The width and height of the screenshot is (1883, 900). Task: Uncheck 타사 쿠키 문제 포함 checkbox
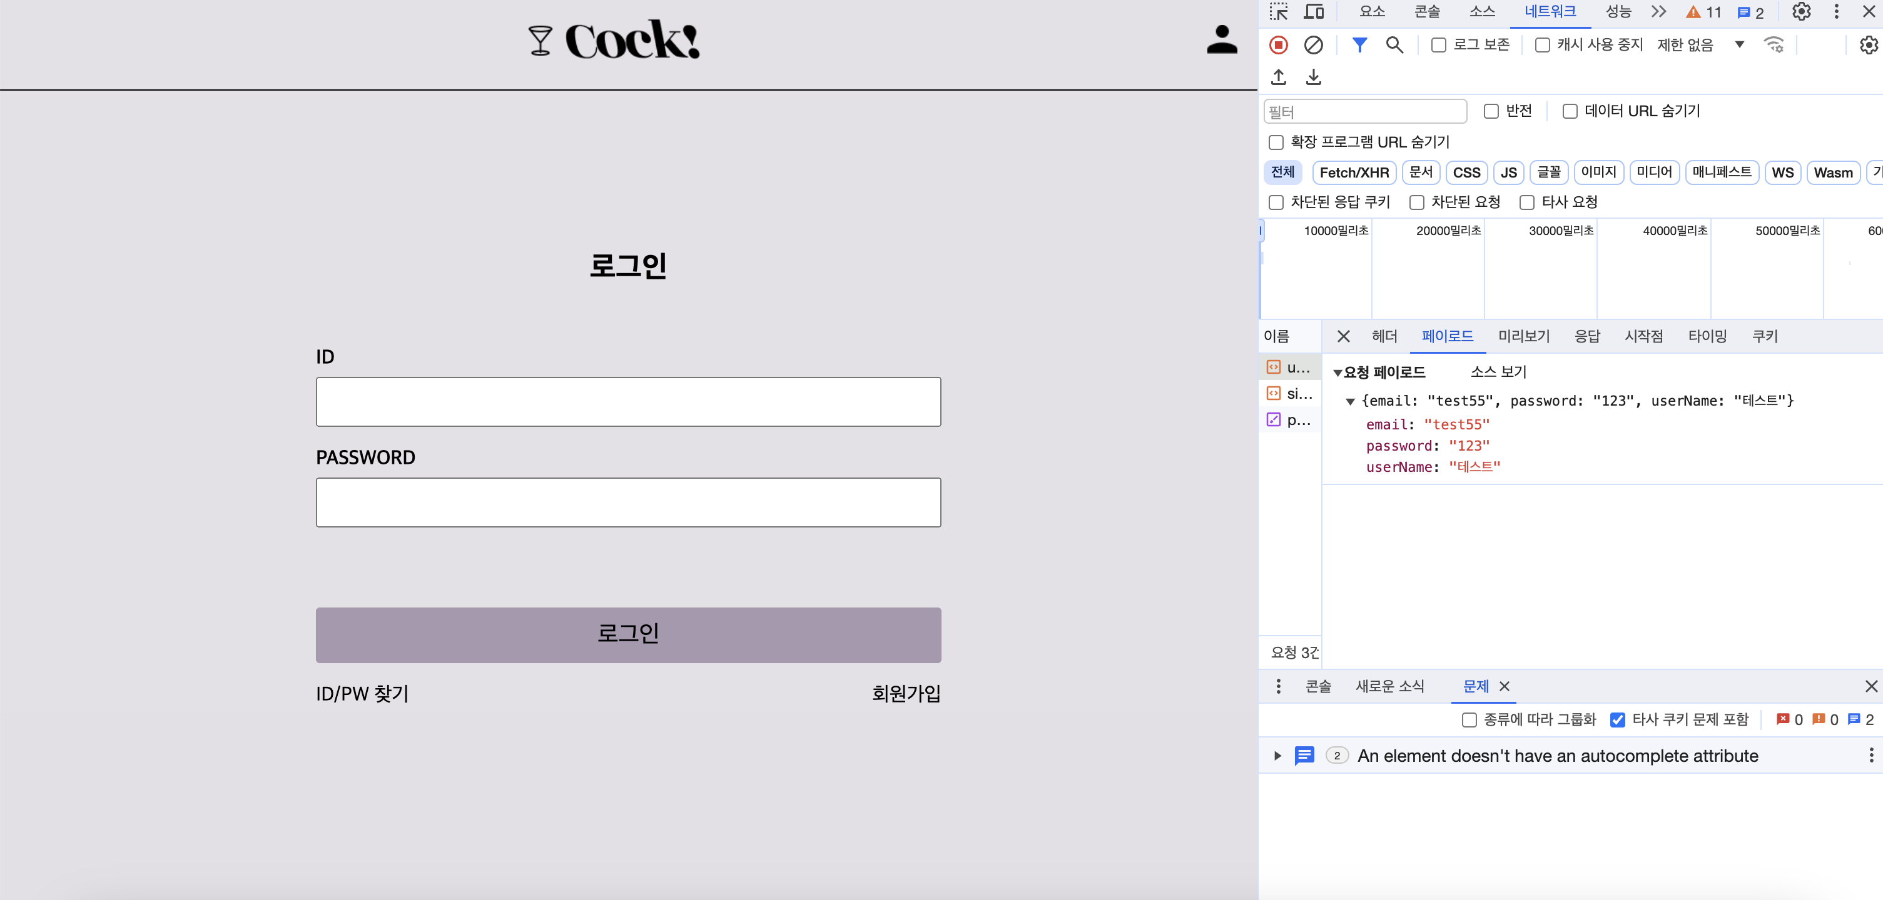(x=1618, y=719)
